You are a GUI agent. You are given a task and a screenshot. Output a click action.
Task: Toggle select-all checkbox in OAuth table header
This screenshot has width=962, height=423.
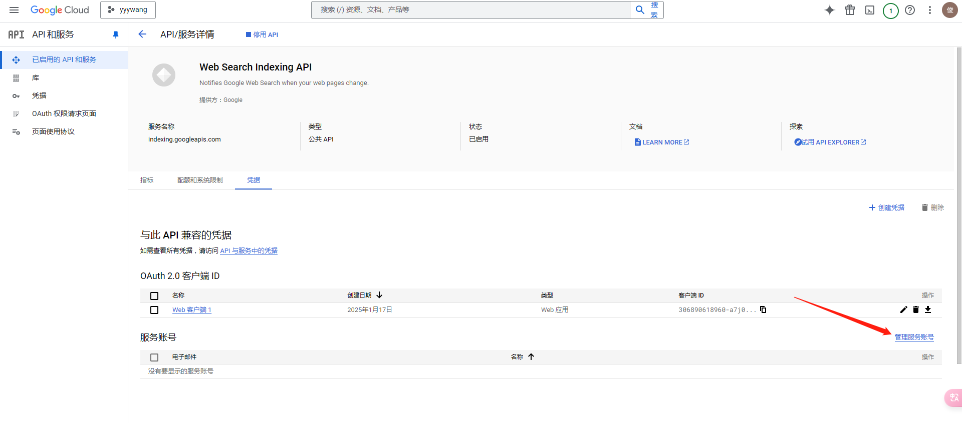(x=154, y=296)
